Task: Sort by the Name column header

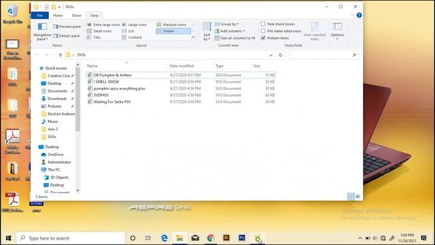Action: coord(126,66)
